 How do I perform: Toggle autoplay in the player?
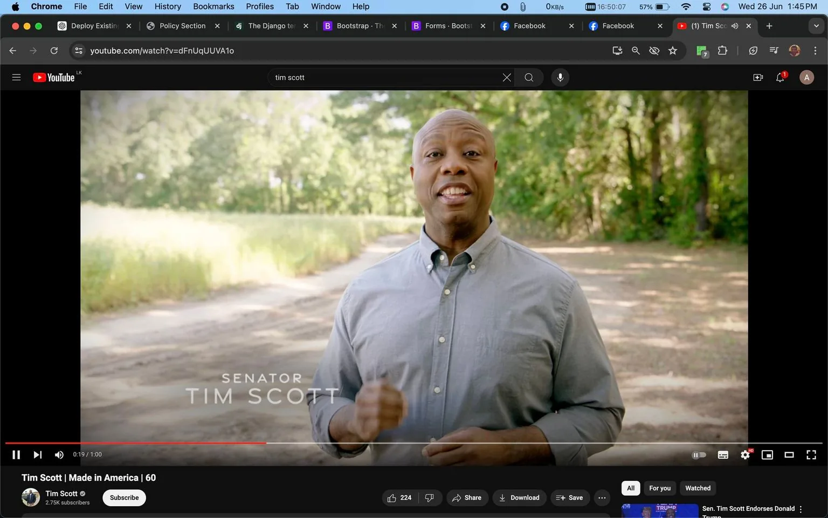tap(699, 455)
